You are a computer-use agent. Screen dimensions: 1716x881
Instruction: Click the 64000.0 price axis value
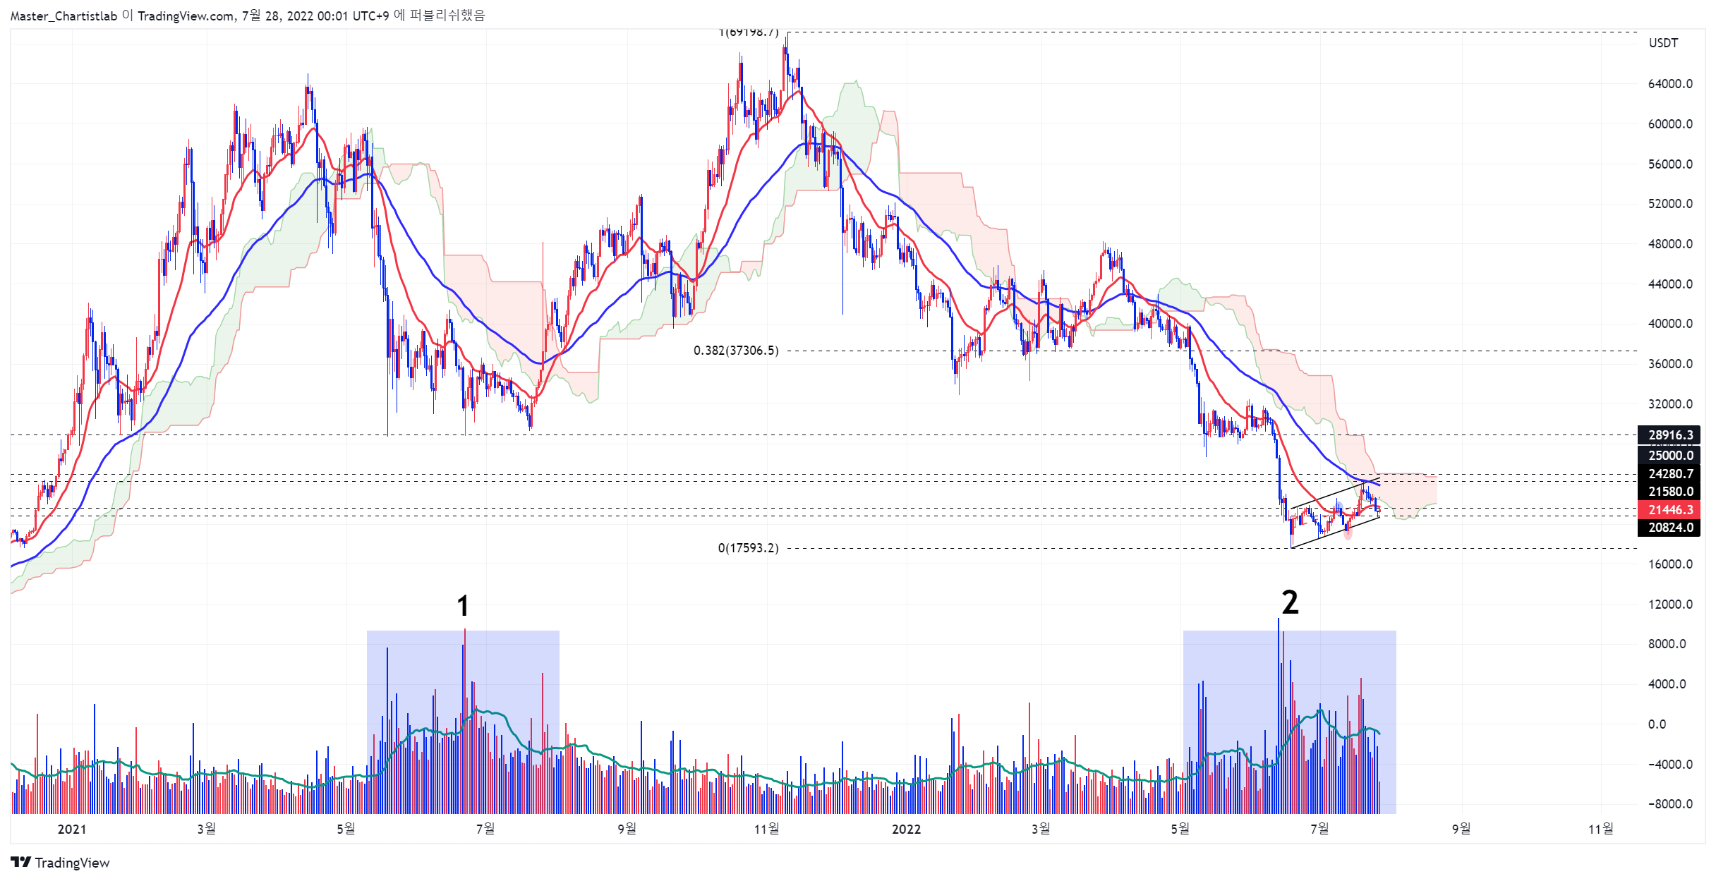[x=1670, y=84]
